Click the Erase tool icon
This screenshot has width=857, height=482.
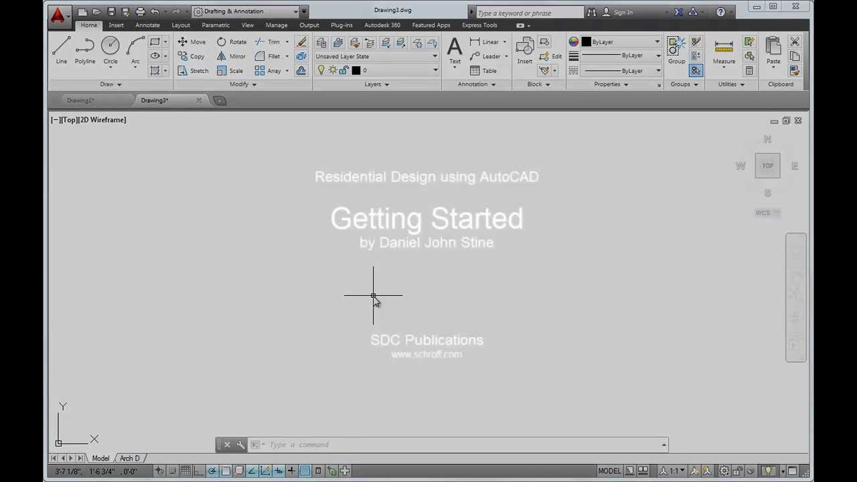[302, 42]
